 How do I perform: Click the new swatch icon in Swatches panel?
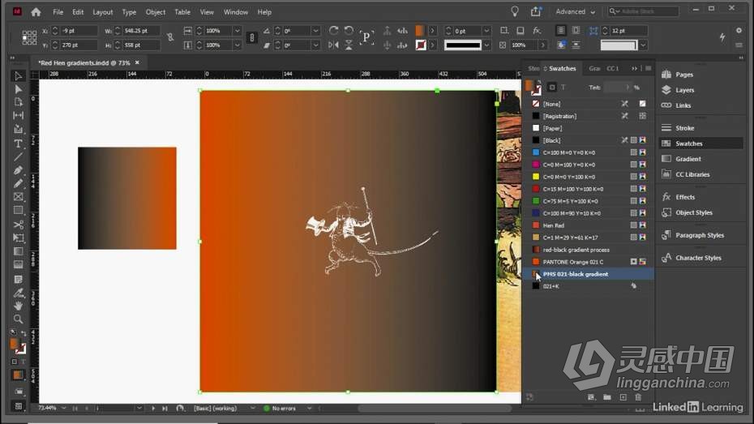coord(623,397)
